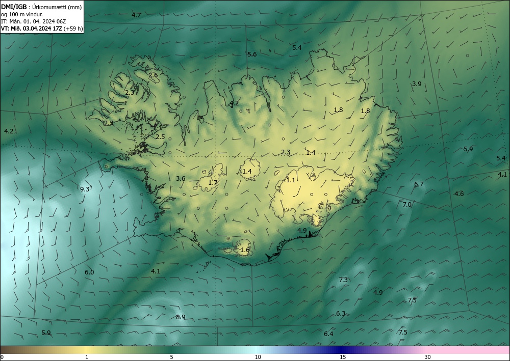The image size is (510, 361).
Task: Select the valid time 'VT: Mið. 03.04.2024 17Z'
Action: [x=31, y=29]
